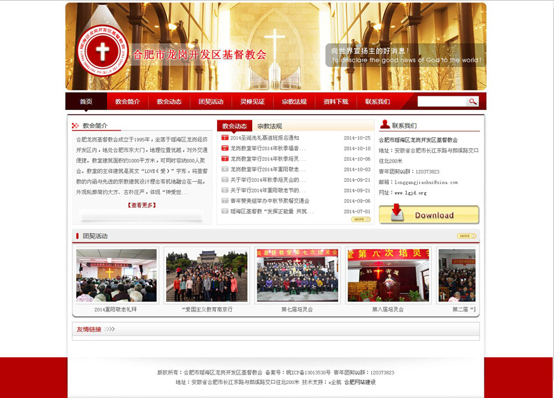
Task: Click the red arrow icon on the Download button
Action: (x=397, y=210)
